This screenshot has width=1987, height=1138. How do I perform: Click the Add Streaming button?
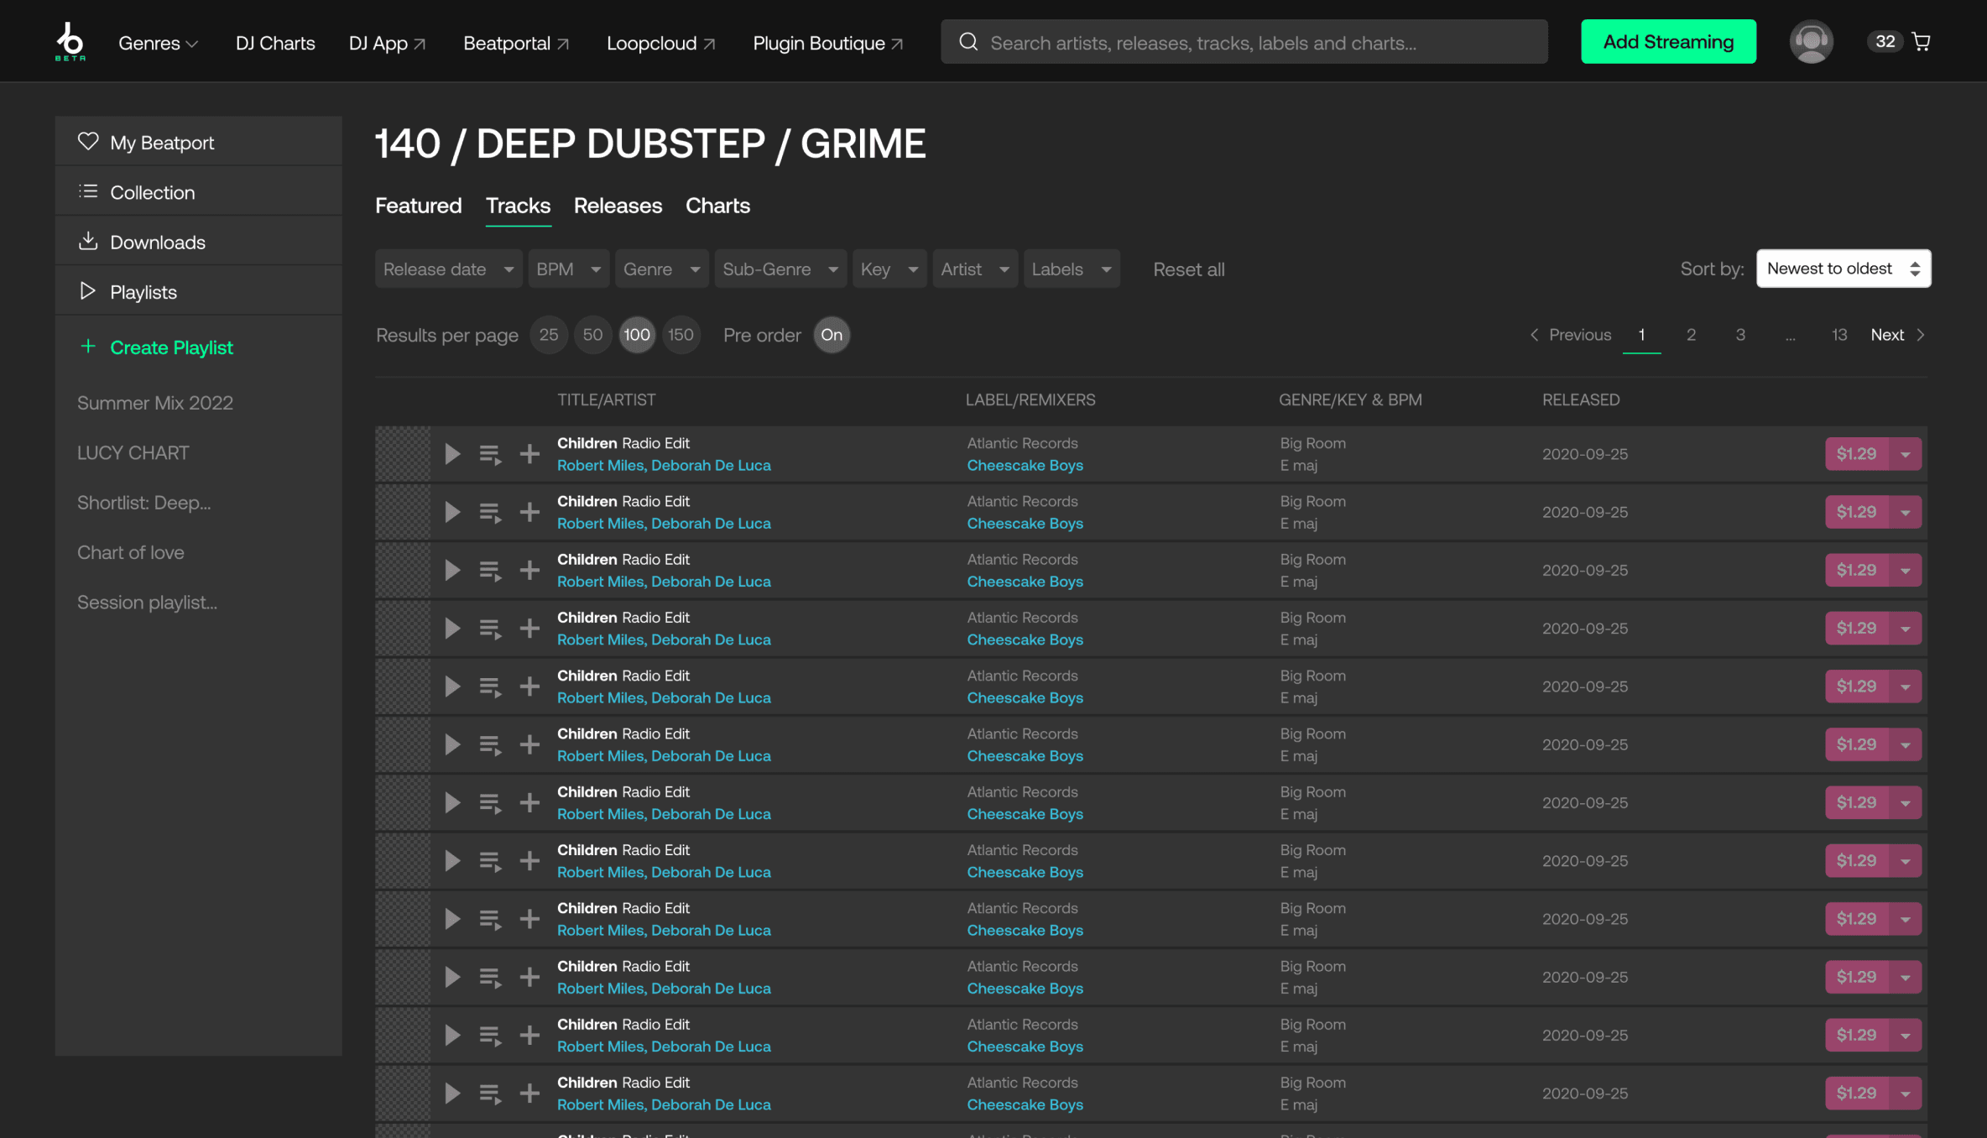click(x=1668, y=41)
